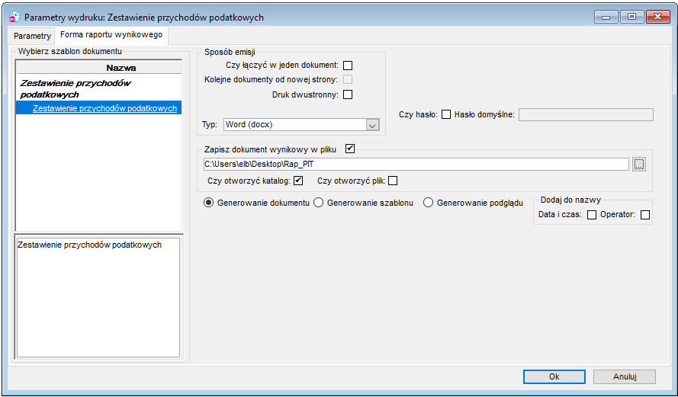Click bold italic 'Zestawienie przychodów podatkowych' group row

tap(98, 88)
